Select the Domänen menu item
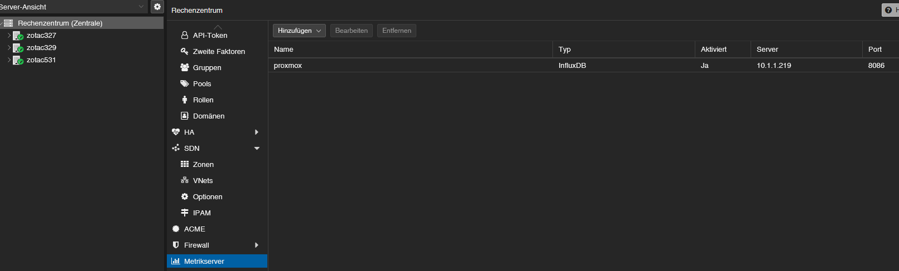Viewport: 899px width, 271px height. [209, 116]
